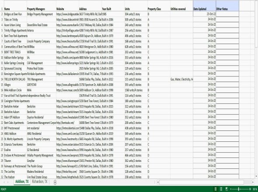Select the S2 Residential cell
The width and height of the screenshot is (258, 192).
click(x=41, y=150)
